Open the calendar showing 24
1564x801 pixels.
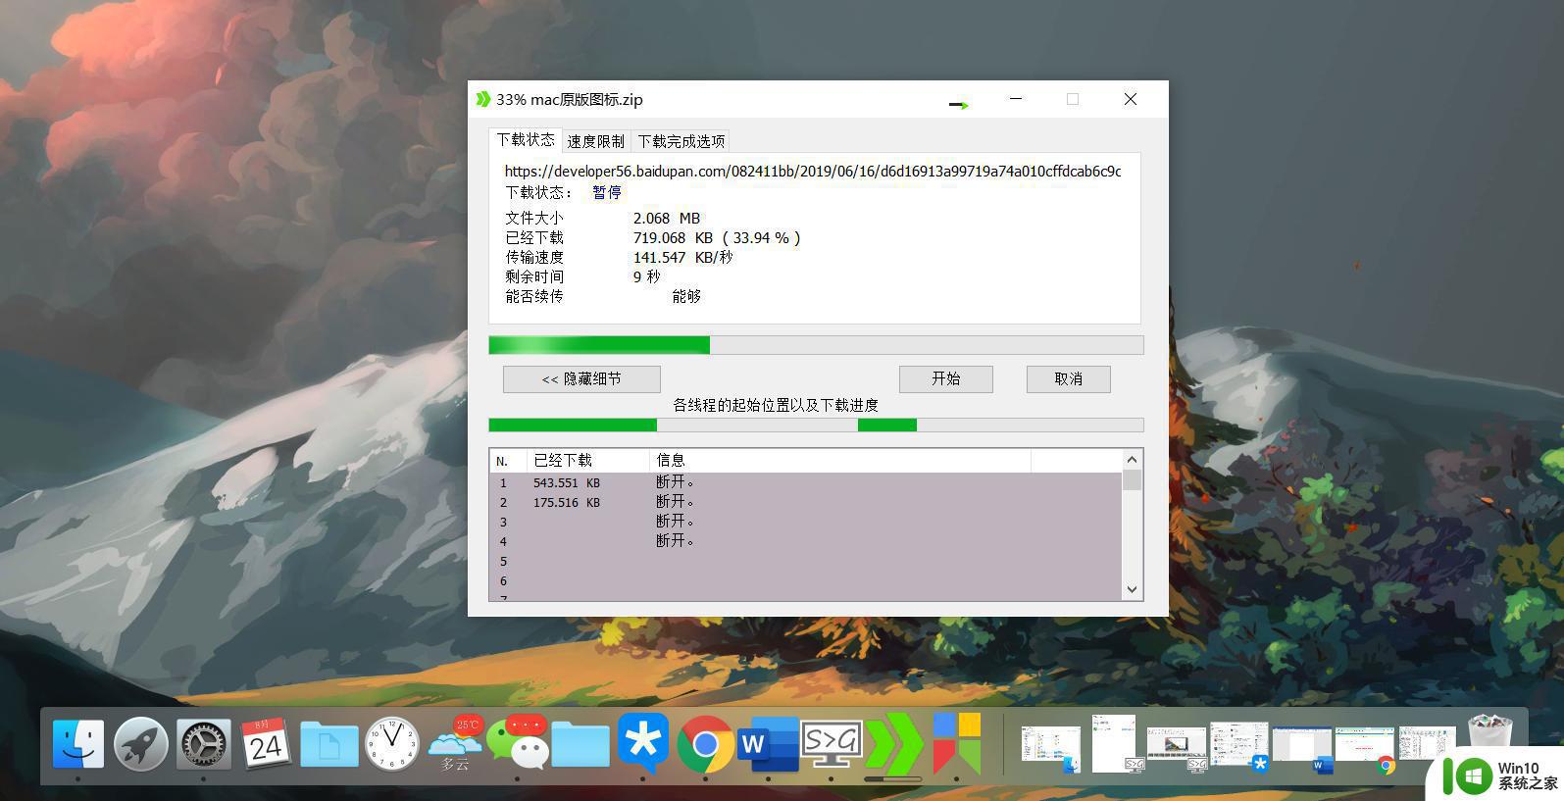tap(266, 743)
